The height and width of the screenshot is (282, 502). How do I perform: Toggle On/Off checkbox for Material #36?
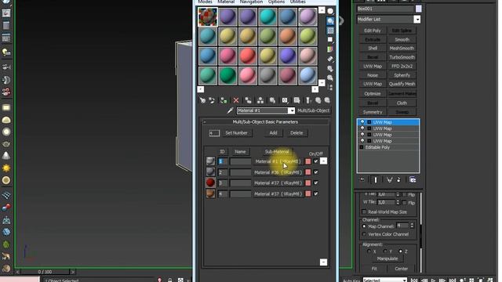(x=316, y=172)
